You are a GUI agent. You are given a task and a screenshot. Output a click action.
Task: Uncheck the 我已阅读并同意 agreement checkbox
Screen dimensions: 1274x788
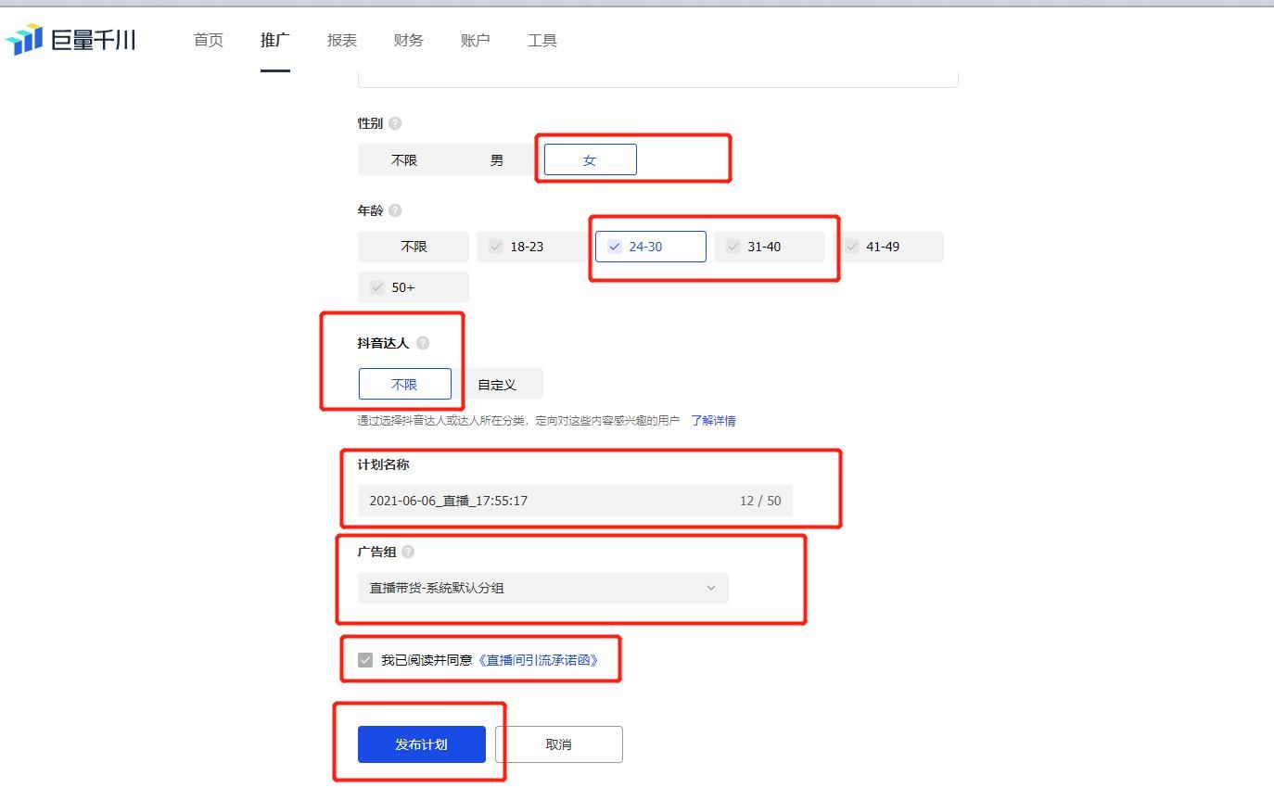pyautogui.click(x=365, y=658)
